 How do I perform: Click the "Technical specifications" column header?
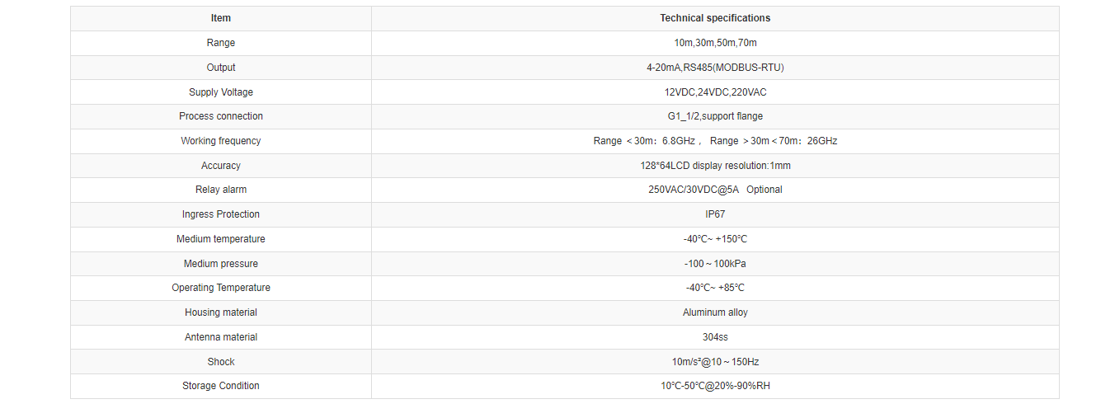tap(715, 18)
